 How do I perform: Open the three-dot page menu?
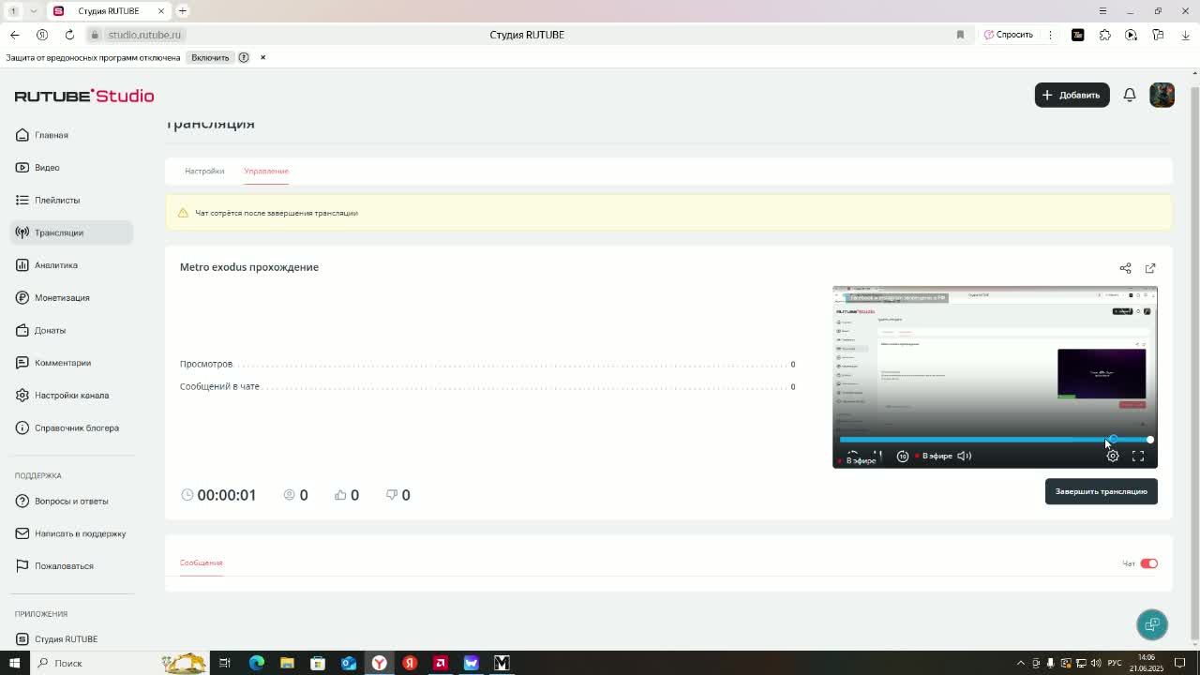click(x=1050, y=35)
